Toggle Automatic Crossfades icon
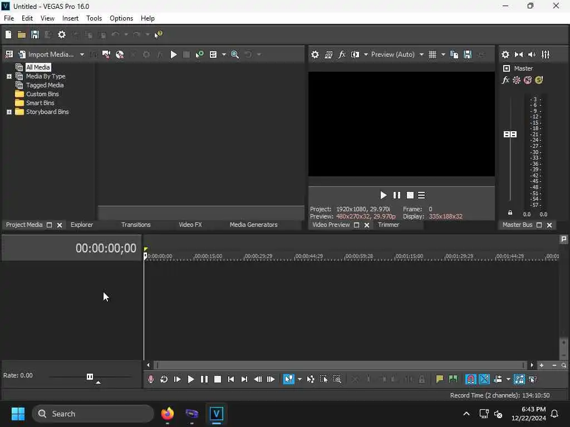 484,379
